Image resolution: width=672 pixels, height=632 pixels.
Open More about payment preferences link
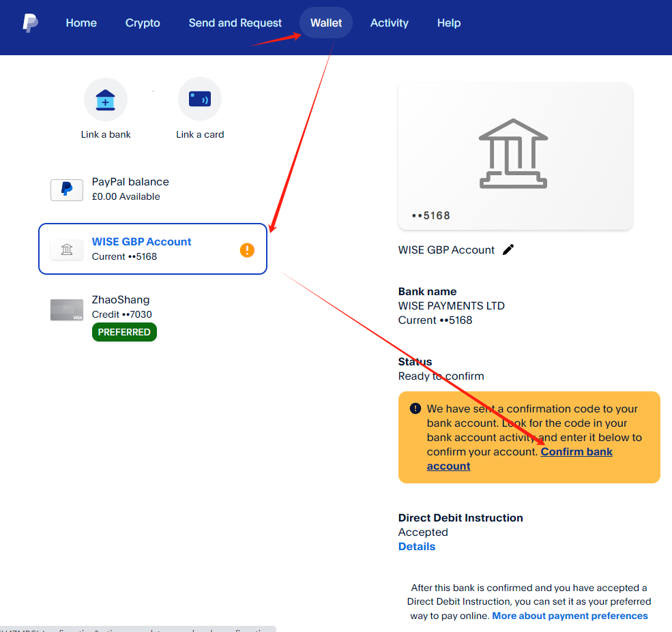(570, 616)
